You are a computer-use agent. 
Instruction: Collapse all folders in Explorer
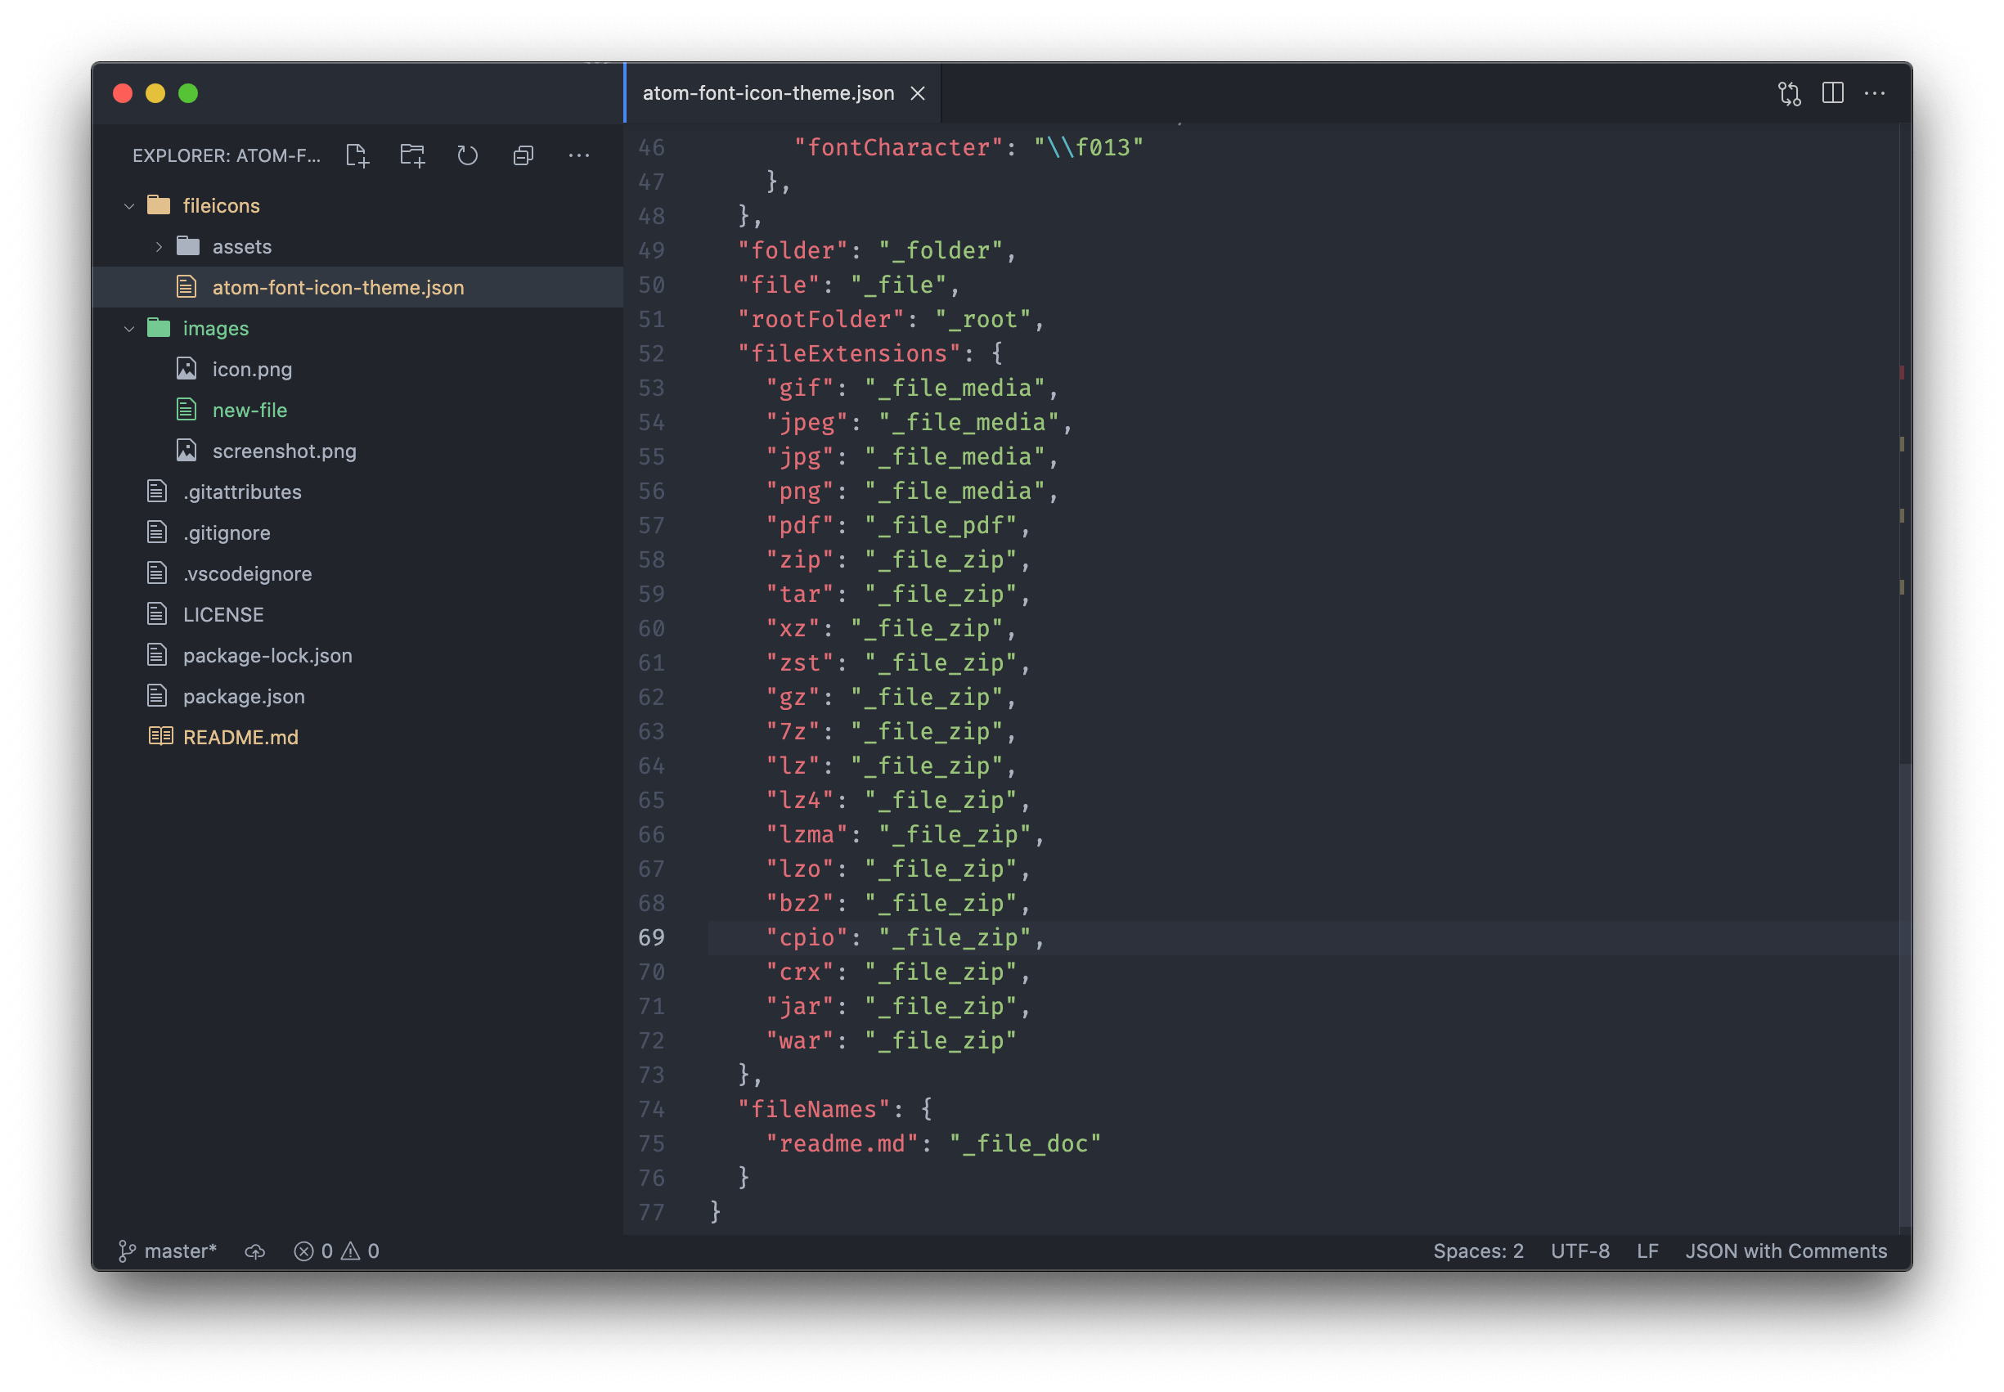523,156
